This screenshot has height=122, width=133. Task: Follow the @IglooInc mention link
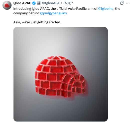tap(106, 9)
